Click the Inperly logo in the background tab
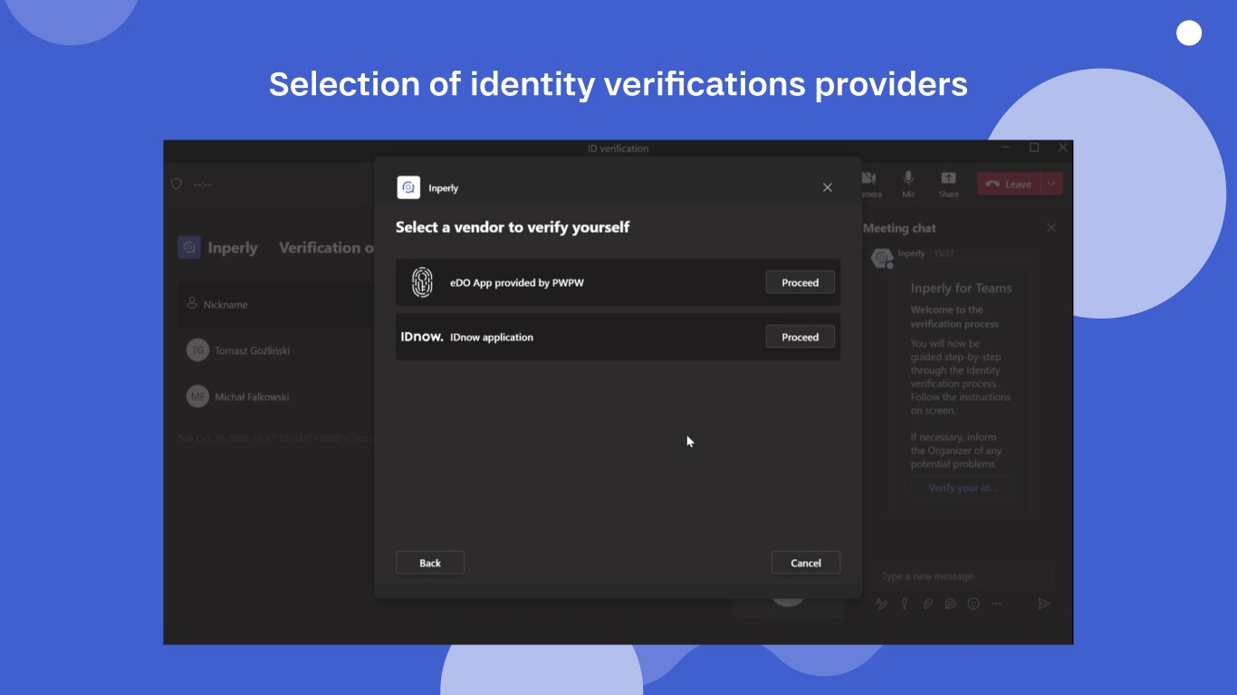The width and height of the screenshot is (1237, 695). pyautogui.click(x=189, y=247)
